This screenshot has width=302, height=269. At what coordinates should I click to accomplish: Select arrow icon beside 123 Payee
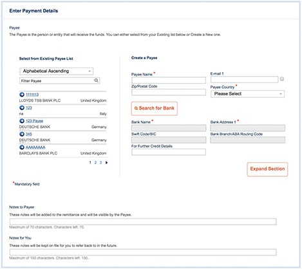(22, 121)
